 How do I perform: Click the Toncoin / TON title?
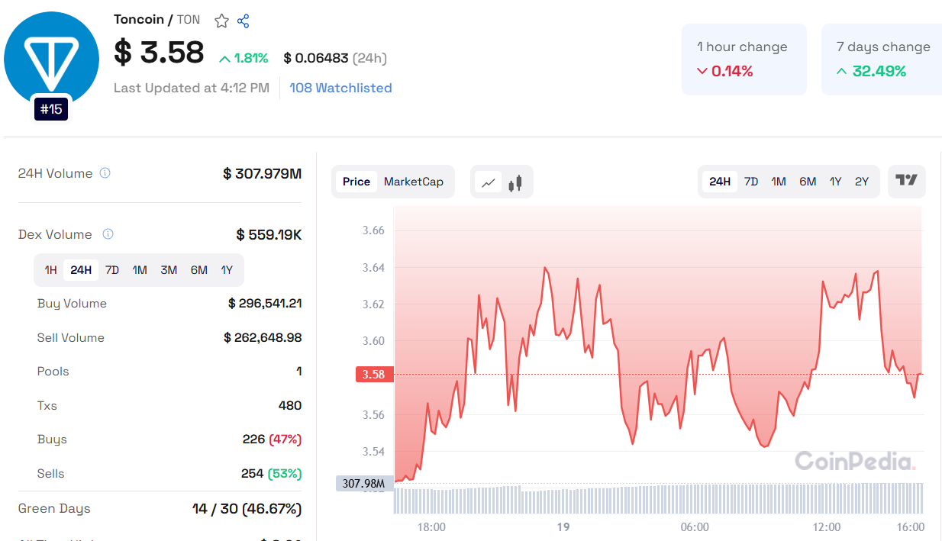(x=157, y=20)
